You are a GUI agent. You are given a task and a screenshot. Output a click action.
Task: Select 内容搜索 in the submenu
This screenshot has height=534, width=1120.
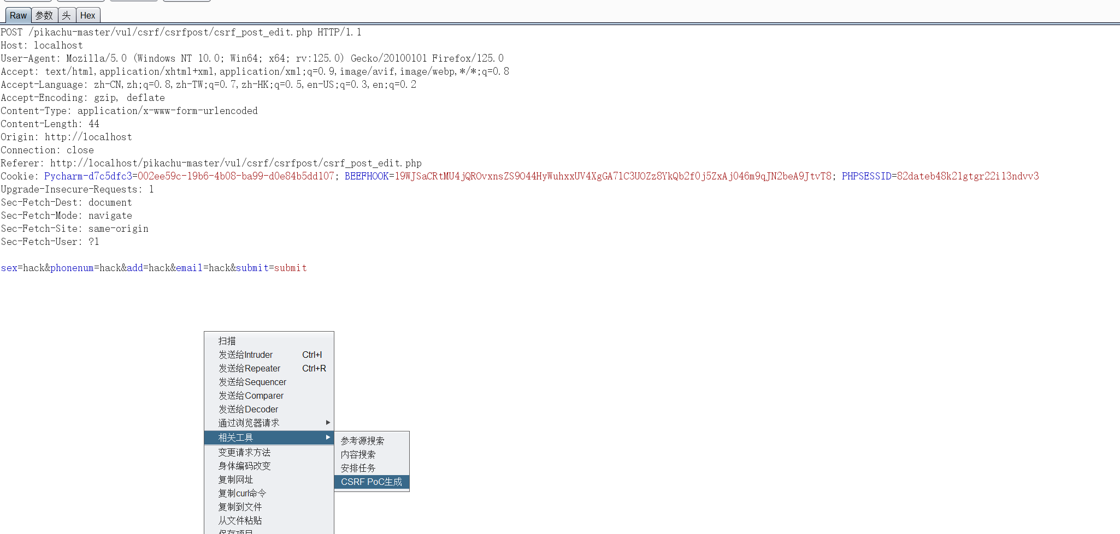[372, 454]
